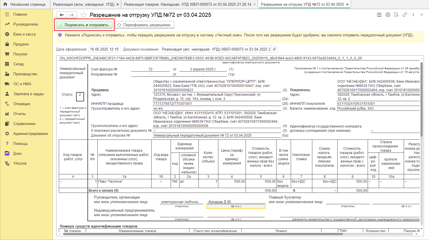Open Доки section icon
Screen dimensions: 429x240
[7, 153]
